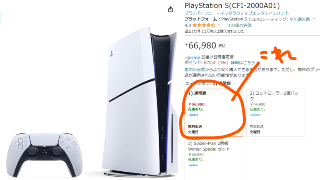The width and height of the screenshot is (320, 180).
Task: Click prime badge in Spider-Man 2 option
Action: [x=193, y=165]
